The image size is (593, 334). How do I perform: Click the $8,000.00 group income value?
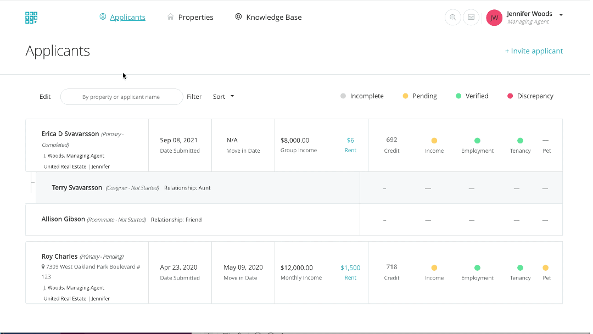pos(295,140)
